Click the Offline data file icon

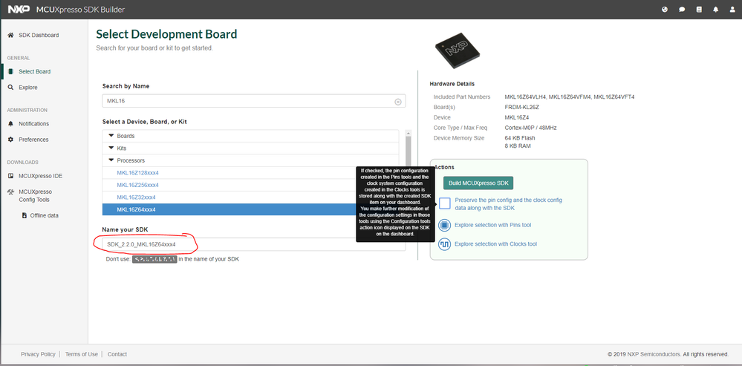[25, 215]
